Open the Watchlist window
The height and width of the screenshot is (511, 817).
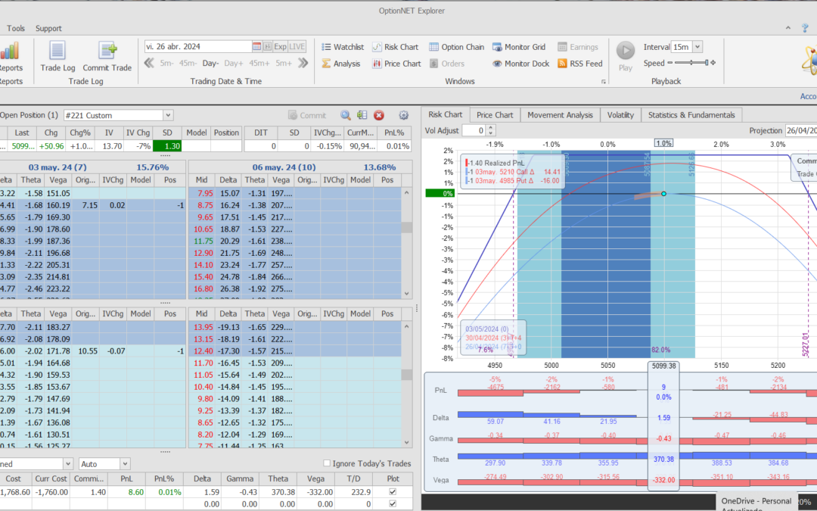(x=342, y=47)
